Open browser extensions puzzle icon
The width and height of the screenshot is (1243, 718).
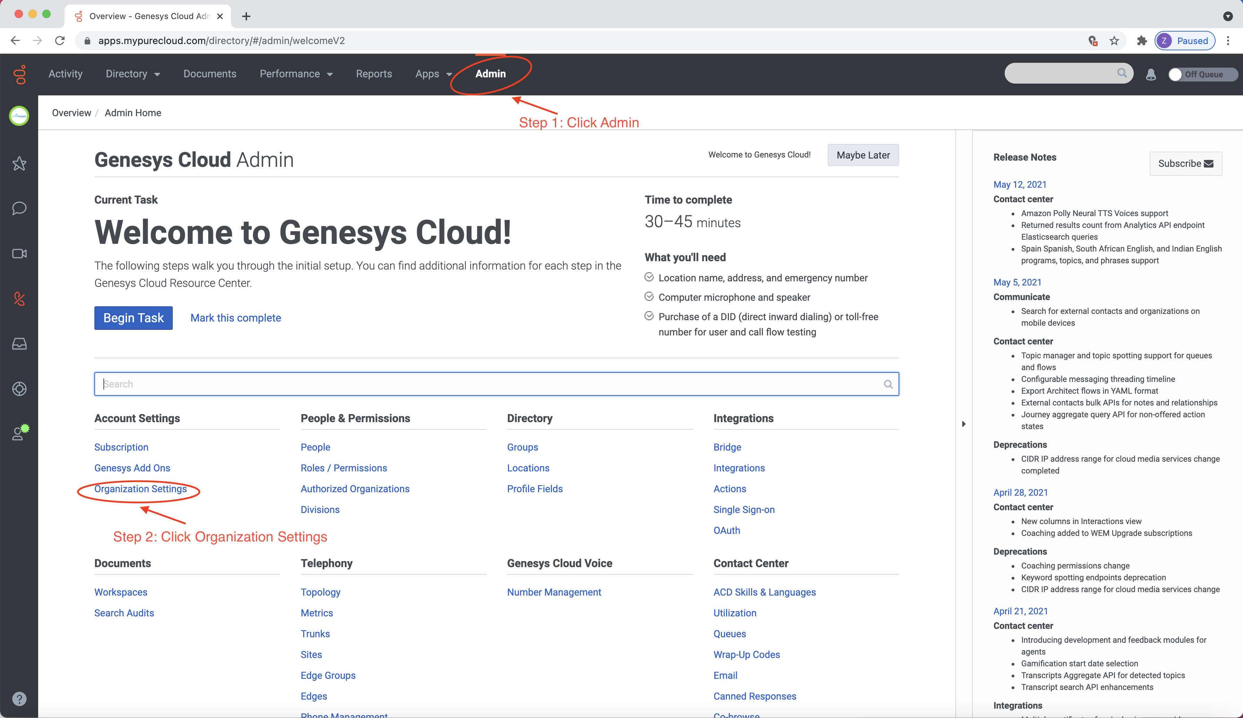pos(1141,41)
